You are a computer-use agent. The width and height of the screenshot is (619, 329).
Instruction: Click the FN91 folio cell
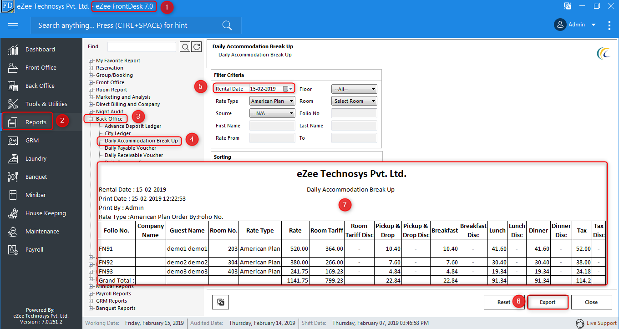pyautogui.click(x=117, y=248)
